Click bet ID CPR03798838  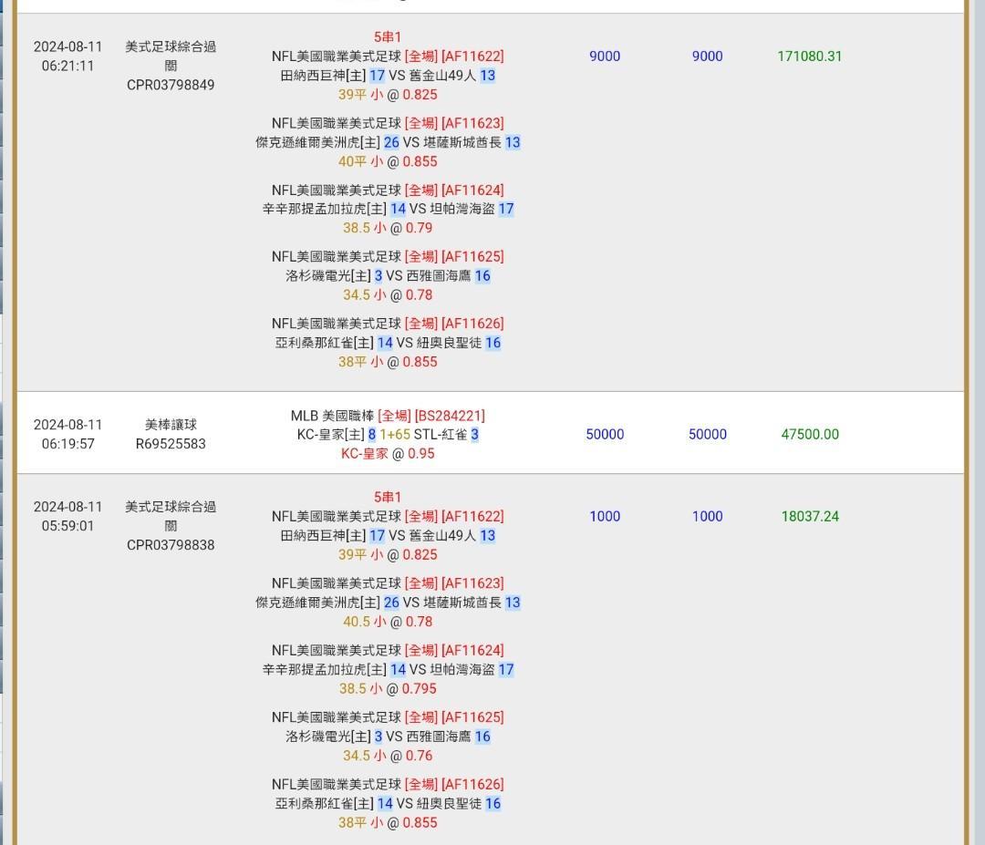point(171,545)
